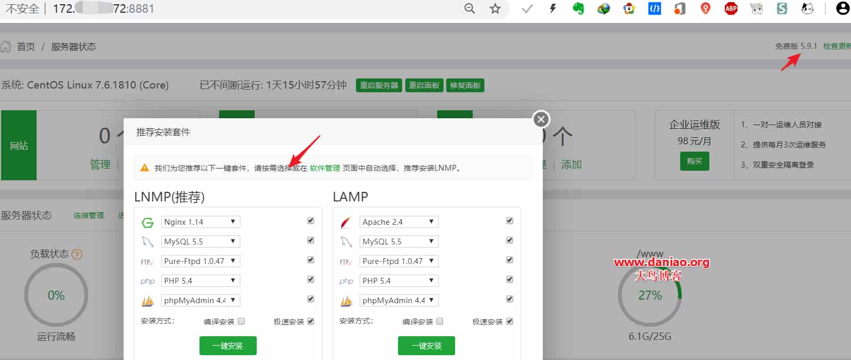
Task: Click 一键安装 button under LNMP
Action: pos(228,346)
